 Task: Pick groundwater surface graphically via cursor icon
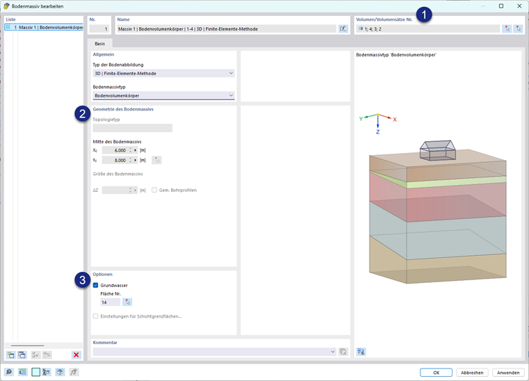[x=127, y=302]
